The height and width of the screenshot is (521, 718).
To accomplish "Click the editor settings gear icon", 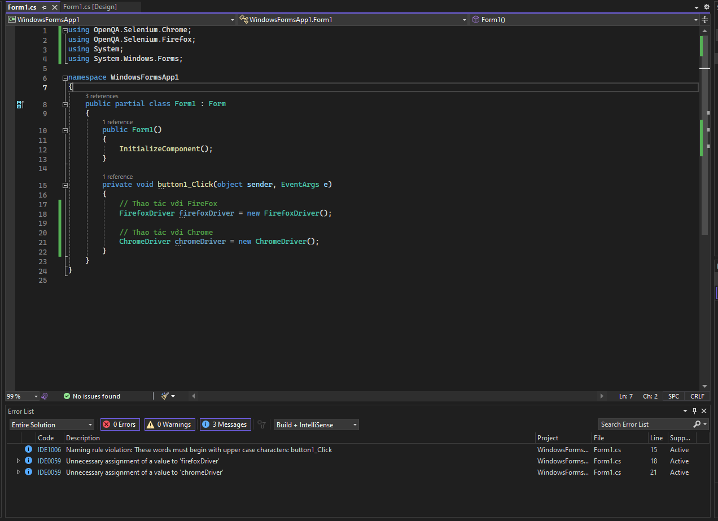I will click(x=706, y=7).
